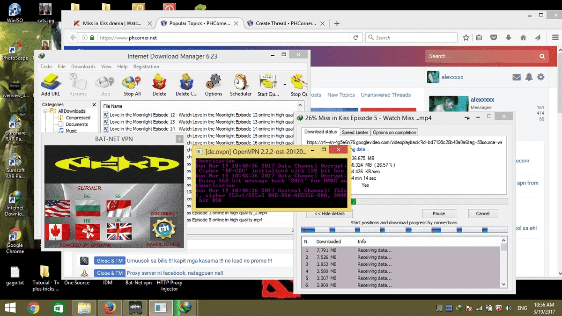Open the HTTP Proxy Injector desktop shortcut
562x316 pixels.
[x=170, y=286]
